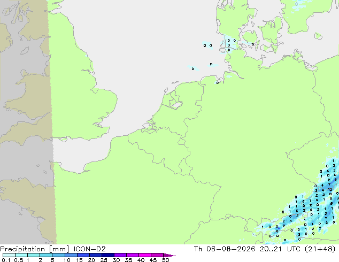Click the '40' legend scale label

[141, 260]
